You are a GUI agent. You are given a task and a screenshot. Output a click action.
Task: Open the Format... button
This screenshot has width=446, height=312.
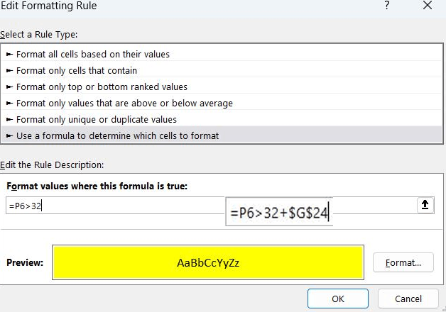click(403, 262)
